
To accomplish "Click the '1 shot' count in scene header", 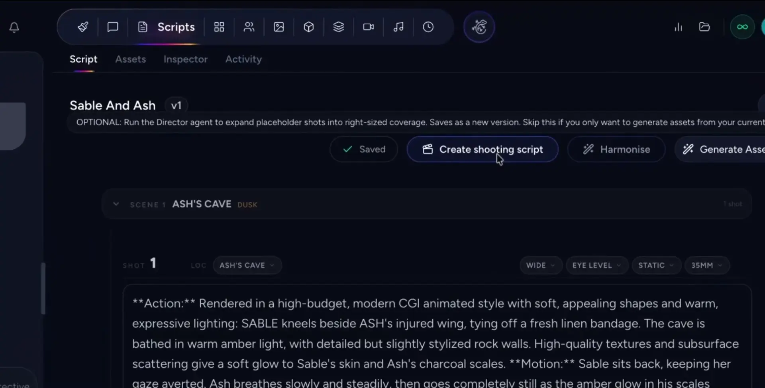I will click(733, 204).
